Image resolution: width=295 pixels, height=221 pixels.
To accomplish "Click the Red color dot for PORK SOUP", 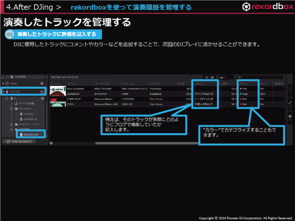I will pos(241,99).
